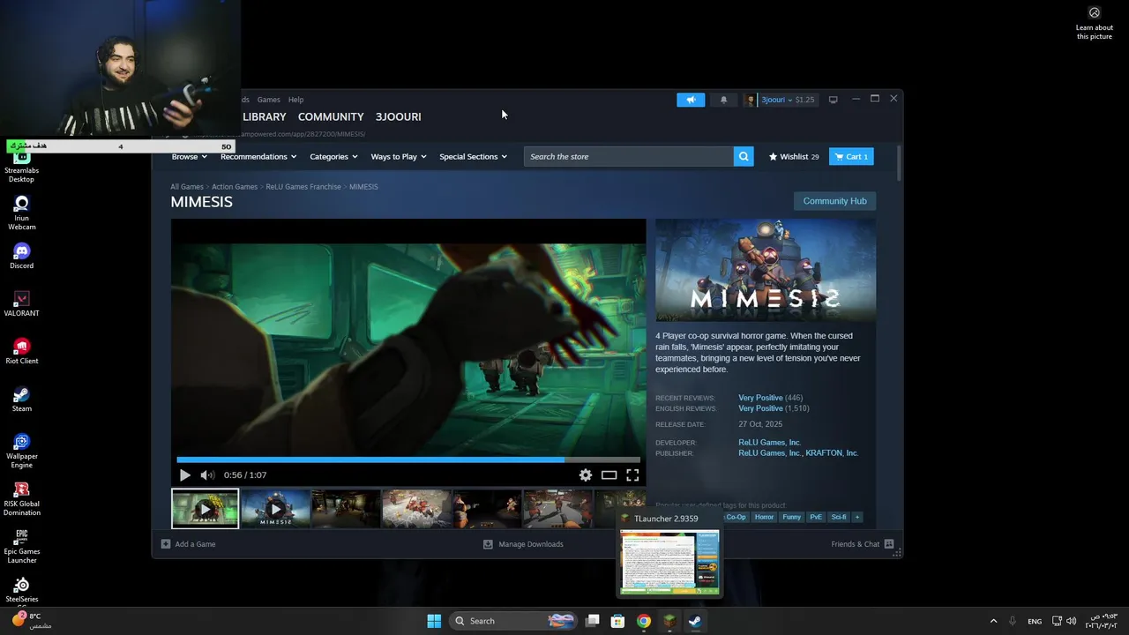Open recent reviews Very Positive link
The height and width of the screenshot is (635, 1129).
(760, 398)
